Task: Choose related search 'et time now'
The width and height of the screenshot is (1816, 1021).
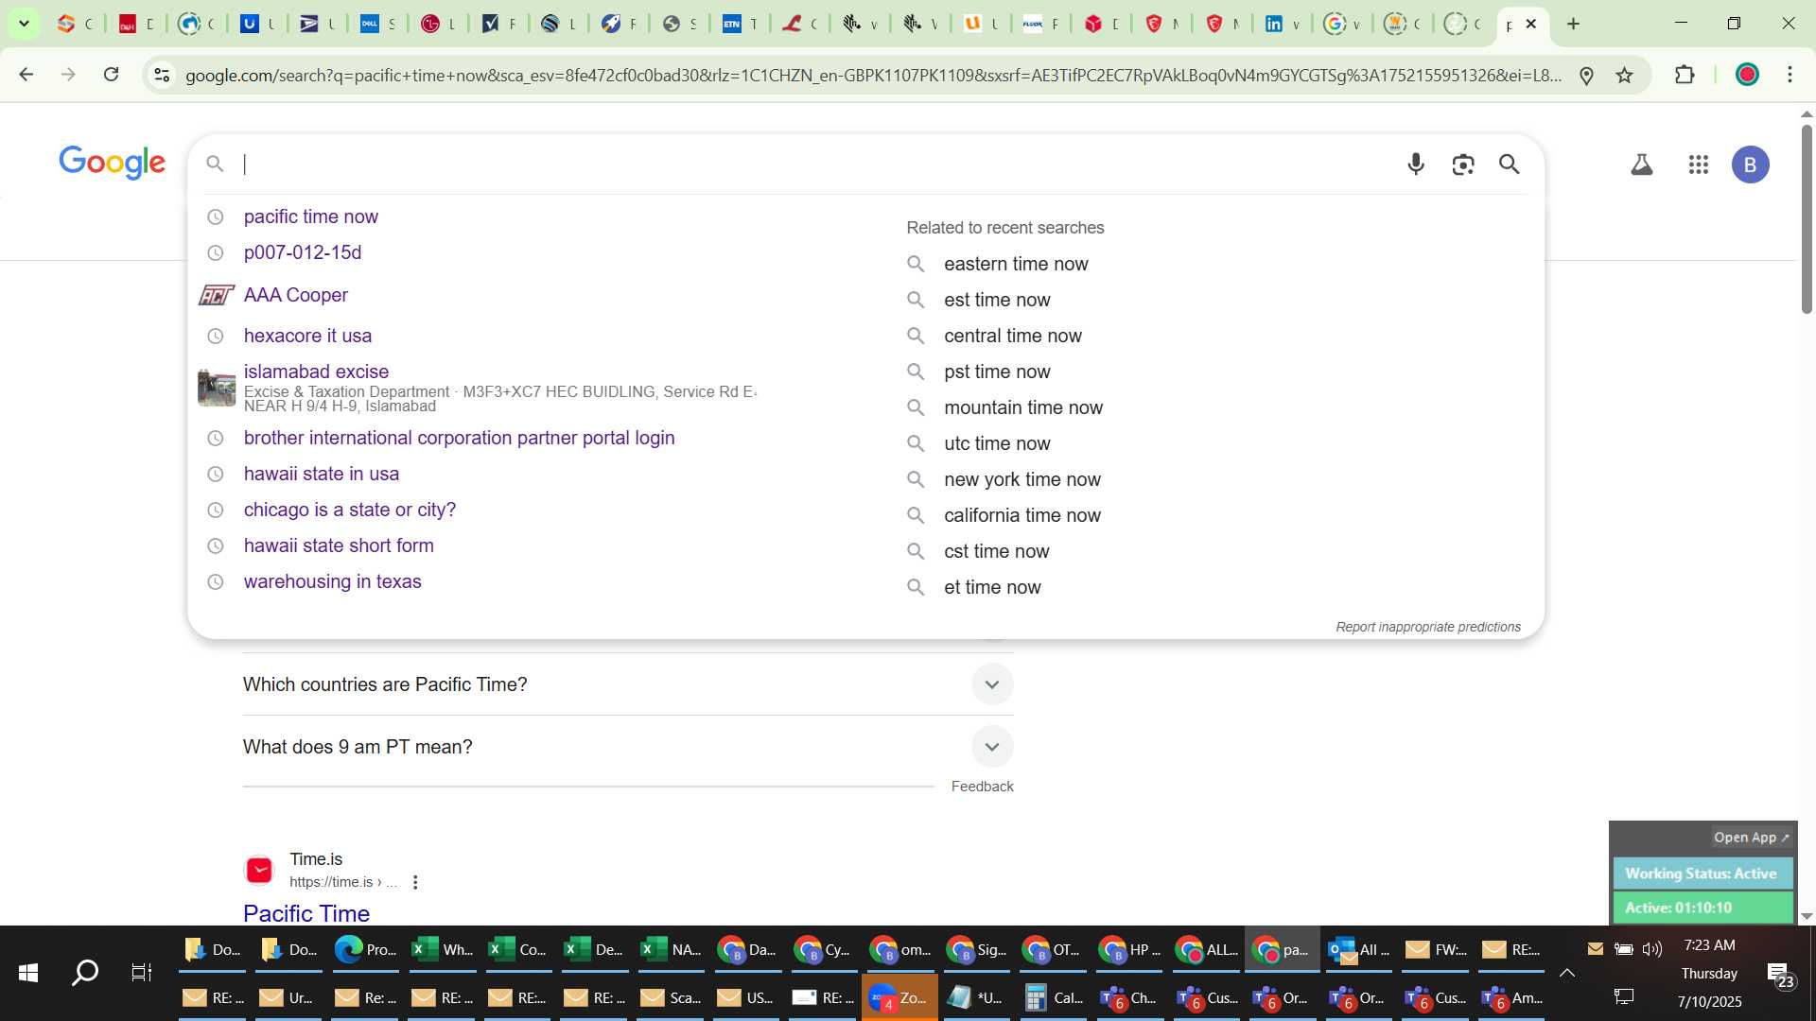Action: click(x=992, y=587)
